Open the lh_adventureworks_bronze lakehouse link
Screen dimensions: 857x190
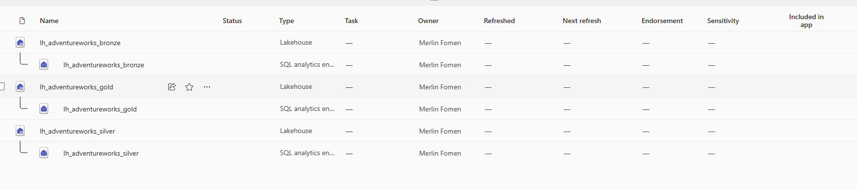pyautogui.click(x=80, y=43)
